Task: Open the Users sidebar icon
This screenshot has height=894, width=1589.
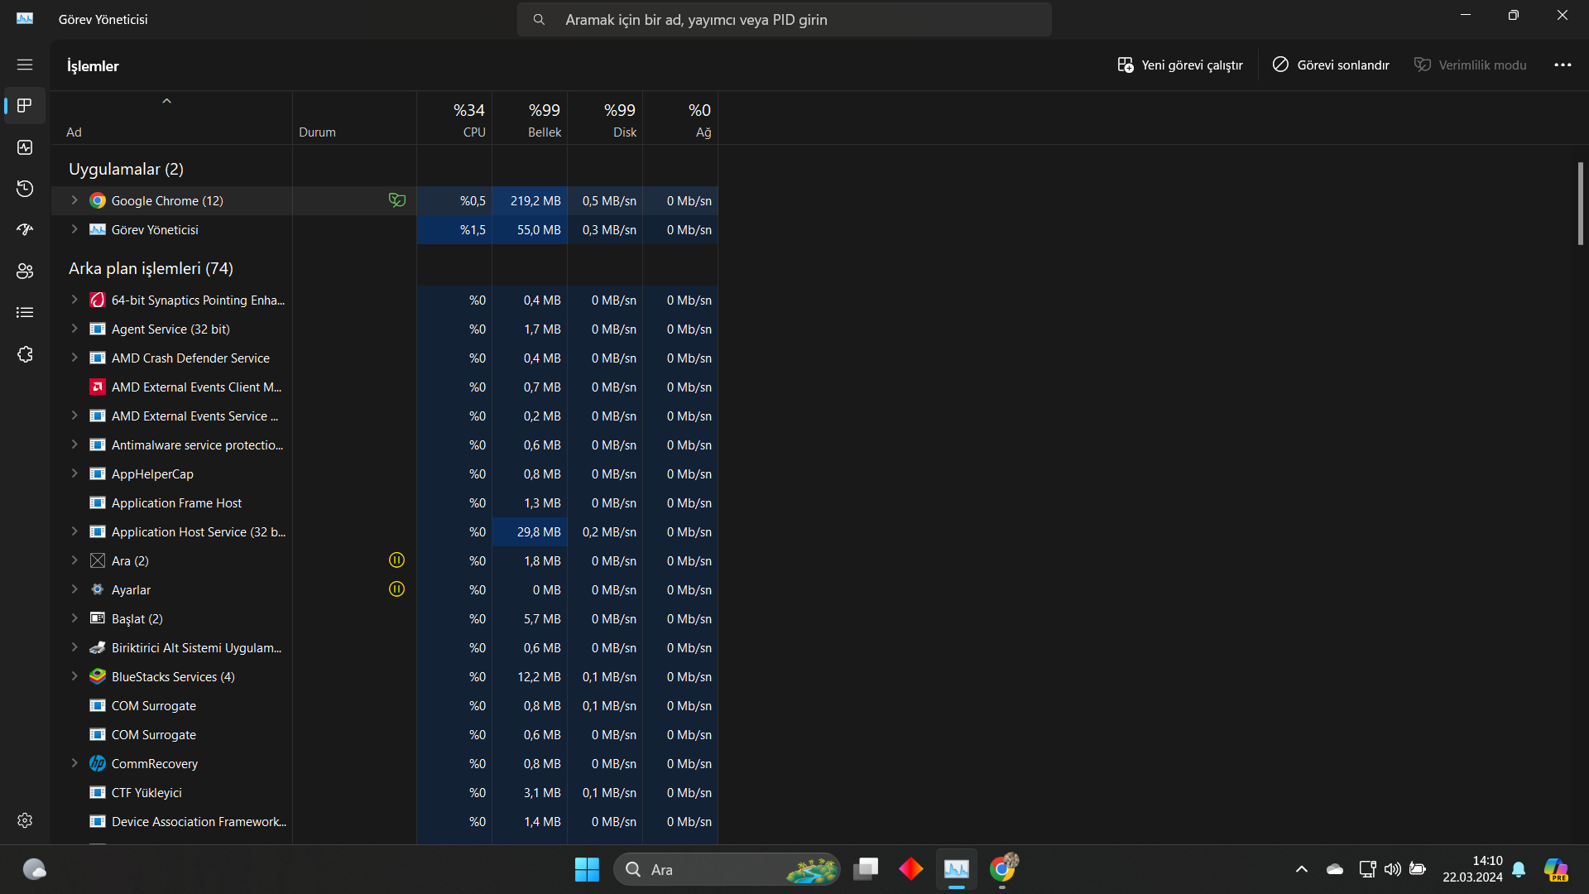Action: [25, 272]
